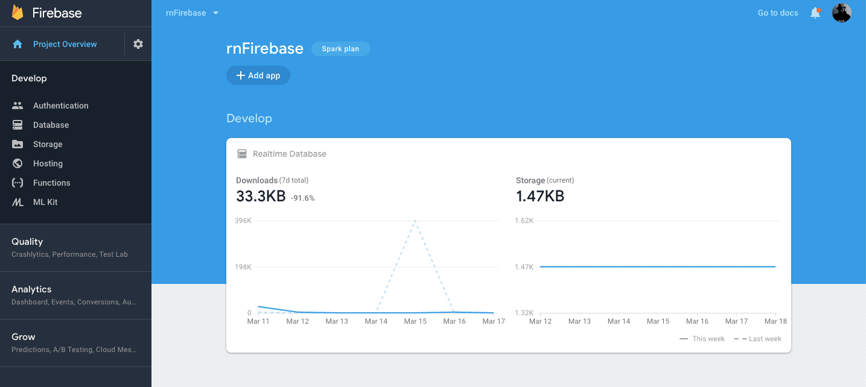Open project settings gear
The width and height of the screenshot is (866, 387).
tap(138, 43)
